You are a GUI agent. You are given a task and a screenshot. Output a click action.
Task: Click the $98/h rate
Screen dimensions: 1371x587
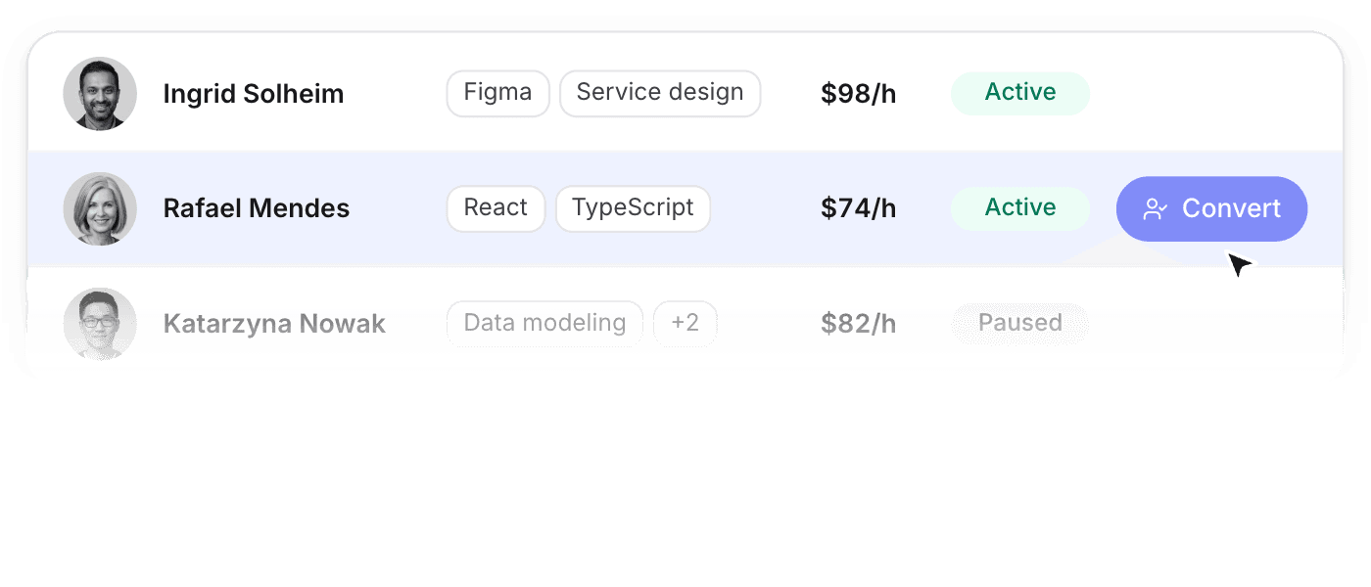coord(859,94)
